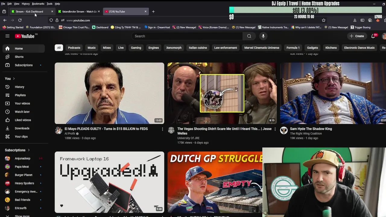
Task: Open Playlists in sidebar
Action: 24,95
